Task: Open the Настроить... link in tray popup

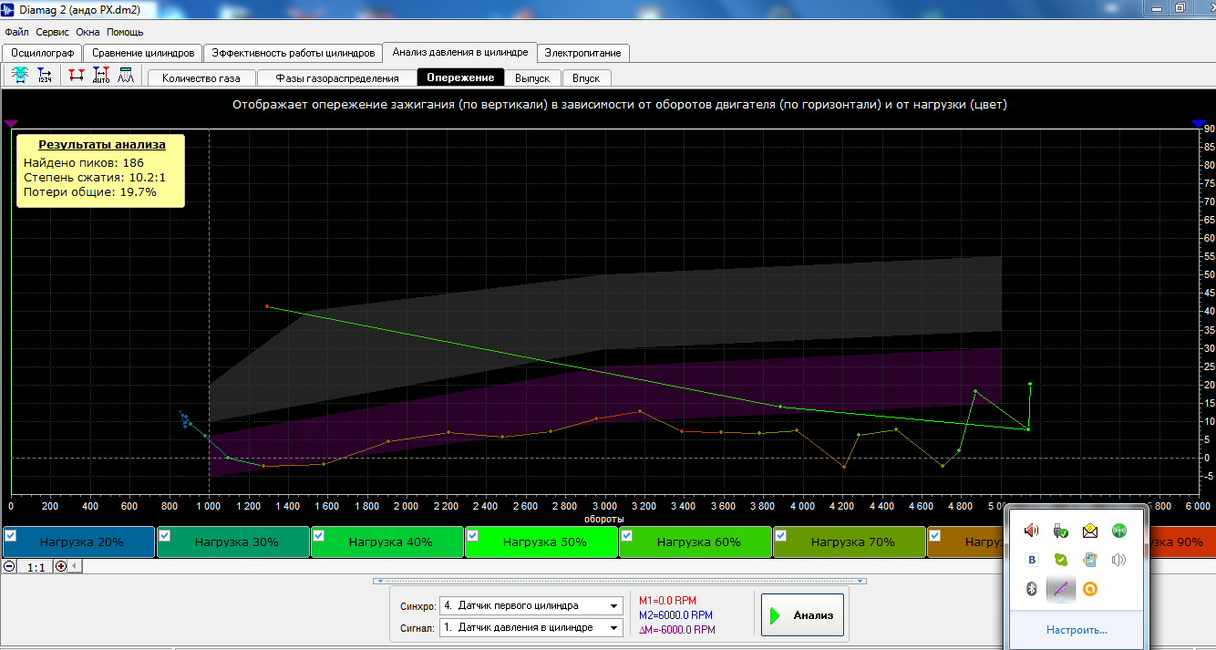Action: point(1077,630)
